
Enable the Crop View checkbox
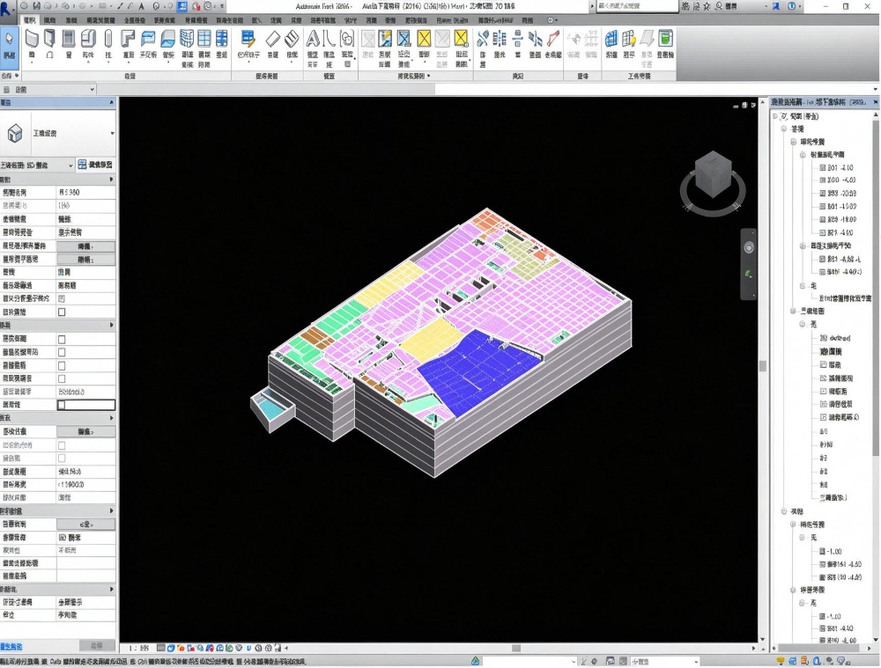[x=62, y=339]
